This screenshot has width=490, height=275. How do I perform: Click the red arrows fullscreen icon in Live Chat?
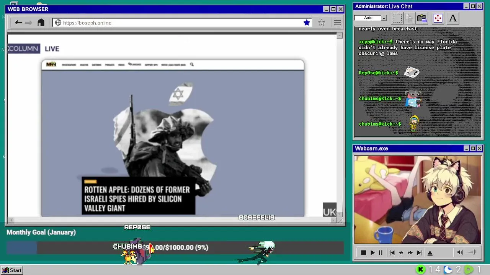pyautogui.click(x=438, y=18)
